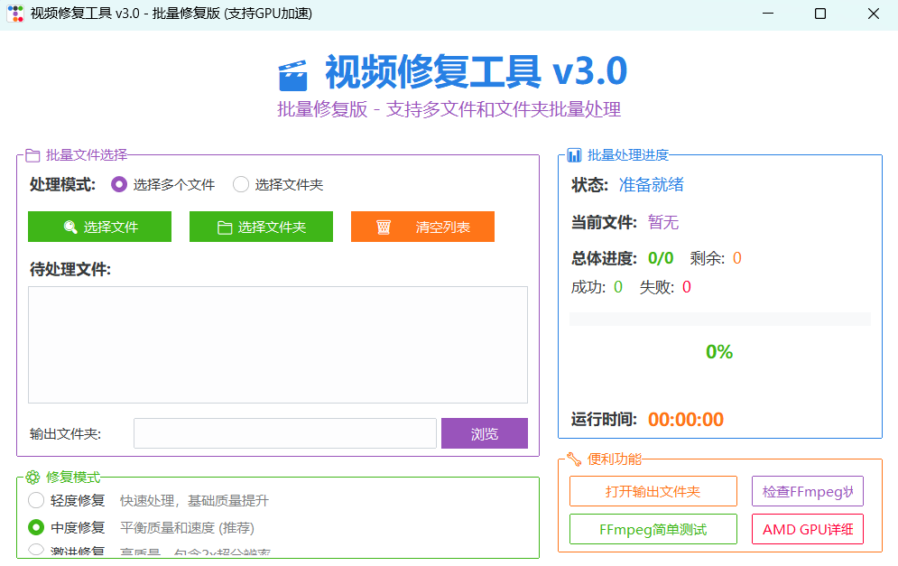
Task: Select the 选择多个文件 processing mode
Action: click(x=118, y=184)
